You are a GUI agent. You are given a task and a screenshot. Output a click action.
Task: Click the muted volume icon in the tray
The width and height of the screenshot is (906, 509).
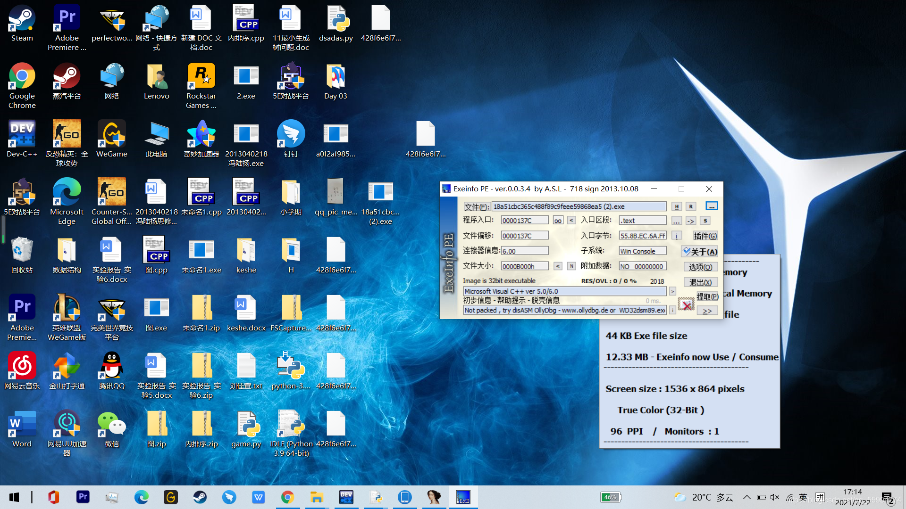(774, 497)
